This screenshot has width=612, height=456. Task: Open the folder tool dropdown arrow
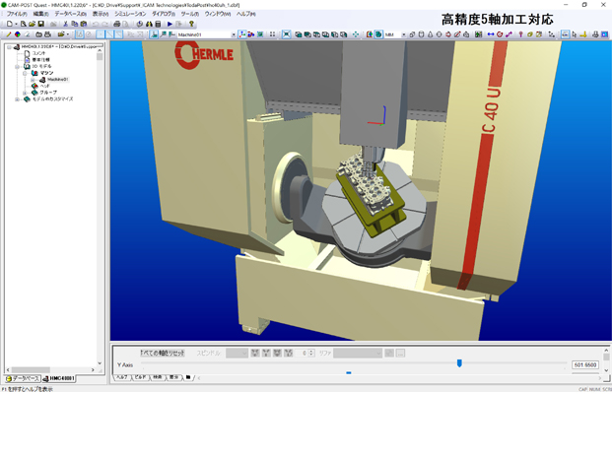click(x=67, y=34)
